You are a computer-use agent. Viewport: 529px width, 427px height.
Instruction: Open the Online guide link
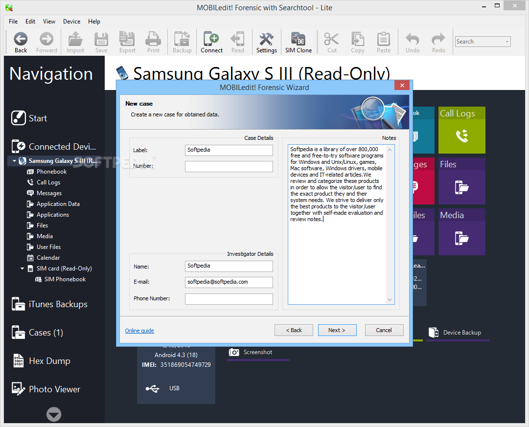pyautogui.click(x=139, y=331)
